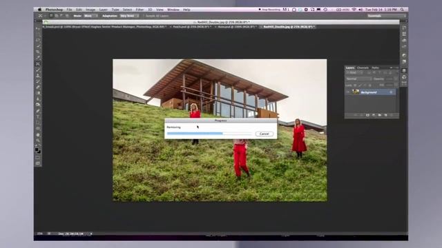Click the link layers icon
Image resolution: width=442 pixels, height=248 pixels.
[355, 115]
